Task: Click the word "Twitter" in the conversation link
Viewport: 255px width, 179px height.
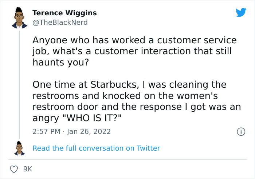Action: (148, 148)
